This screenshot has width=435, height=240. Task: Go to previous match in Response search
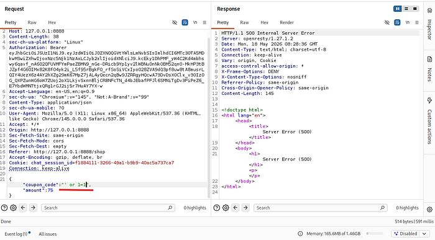tap(236, 208)
